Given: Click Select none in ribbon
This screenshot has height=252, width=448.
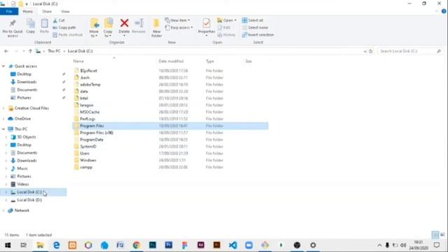Looking at the screenshot, I should pos(255,27).
